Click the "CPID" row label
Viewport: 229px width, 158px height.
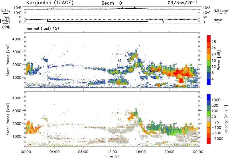click(6, 27)
